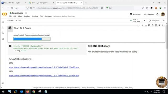Open the terminal panel icon at bottom left
The image size is (168, 94).
pyautogui.click(x=3, y=84)
